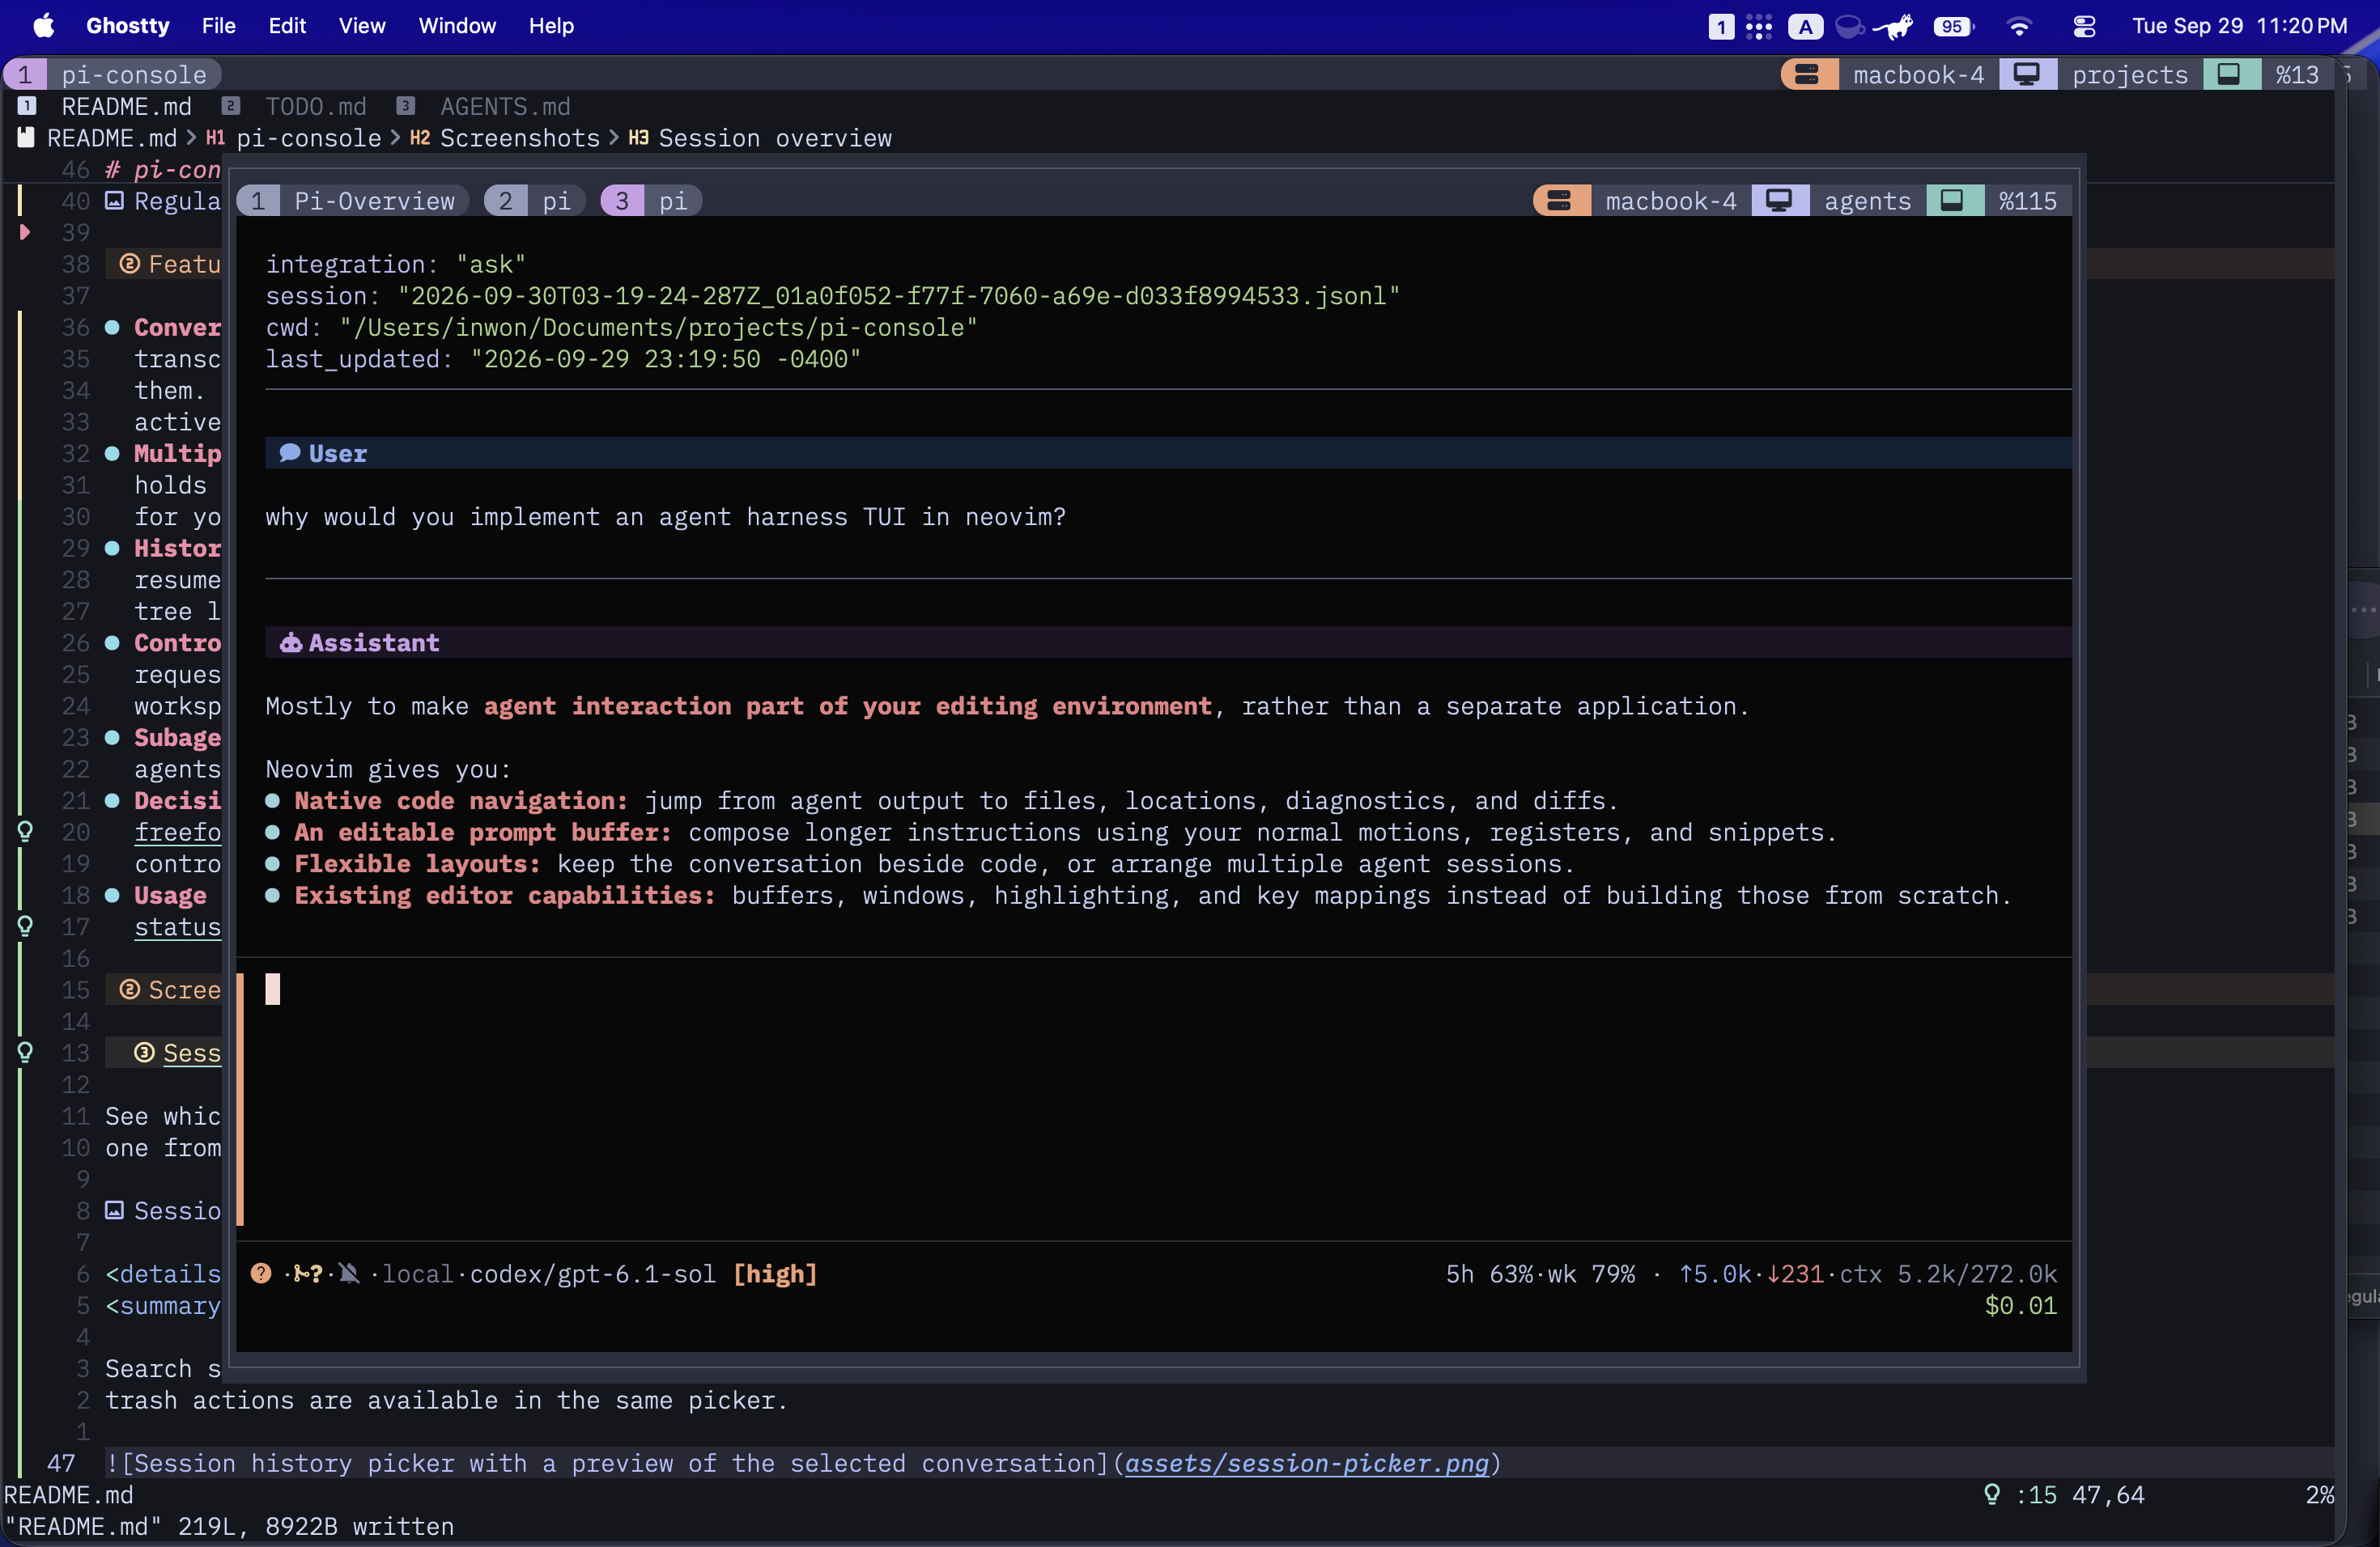
Task: Click the heading icon beside Scree
Action: 129,990
